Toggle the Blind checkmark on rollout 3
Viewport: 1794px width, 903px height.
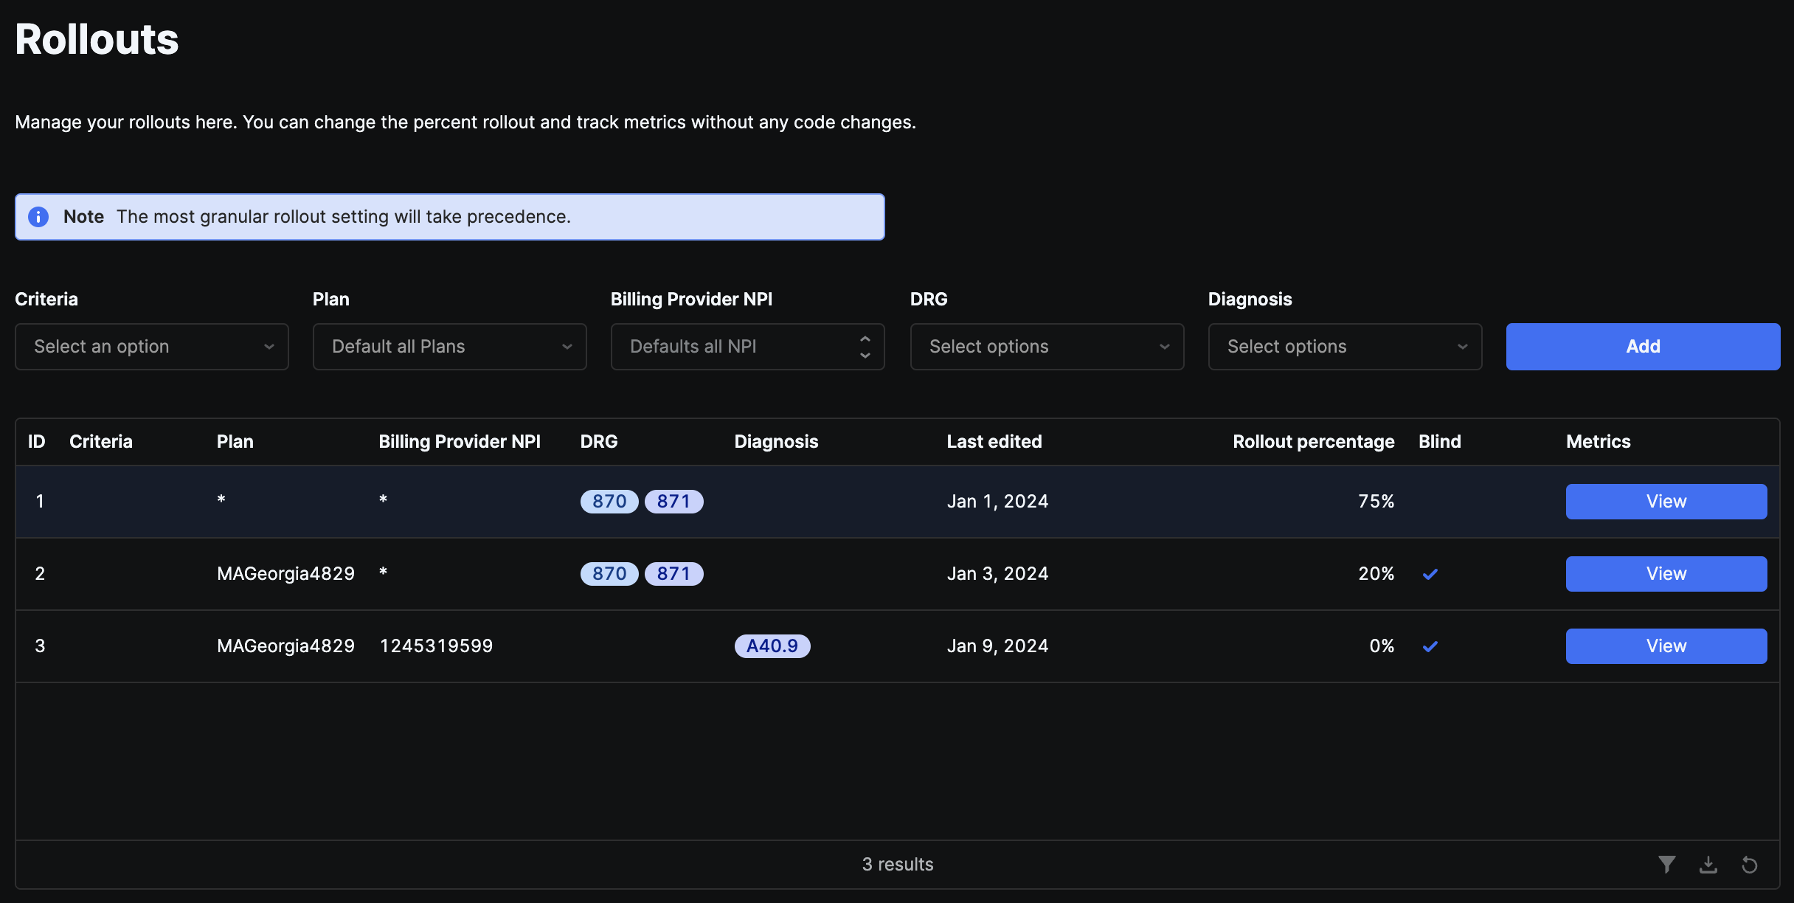pyautogui.click(x=1430, y=646)
